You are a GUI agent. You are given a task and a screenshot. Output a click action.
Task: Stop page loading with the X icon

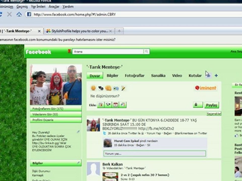[x=9, y=15]
